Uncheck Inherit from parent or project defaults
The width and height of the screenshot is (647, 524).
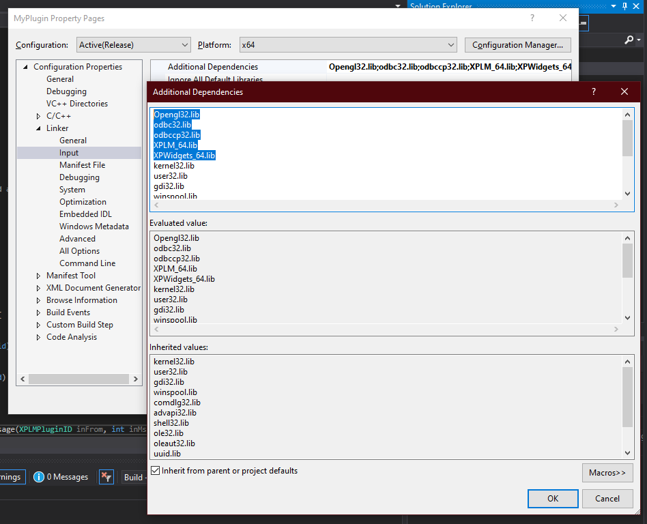[x=156, y=471]
